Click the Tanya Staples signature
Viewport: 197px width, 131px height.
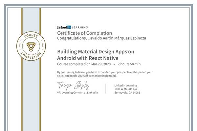73,86
